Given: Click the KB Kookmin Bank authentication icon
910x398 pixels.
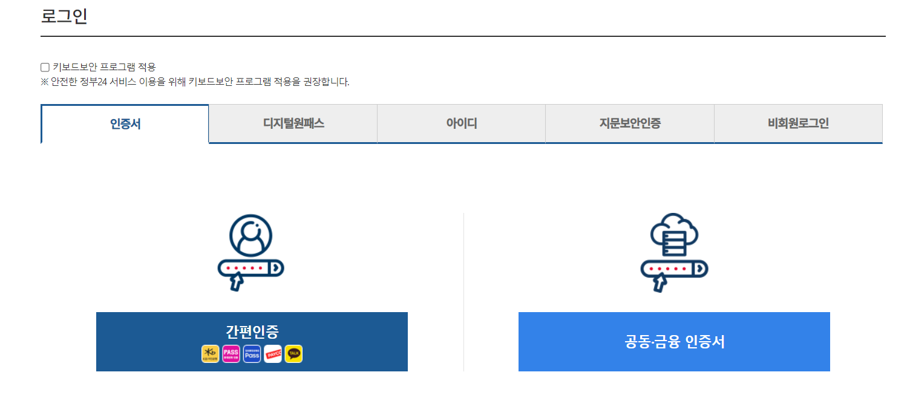Looking at the screenshot, I should pyautogui.click(x=210, y=354).
